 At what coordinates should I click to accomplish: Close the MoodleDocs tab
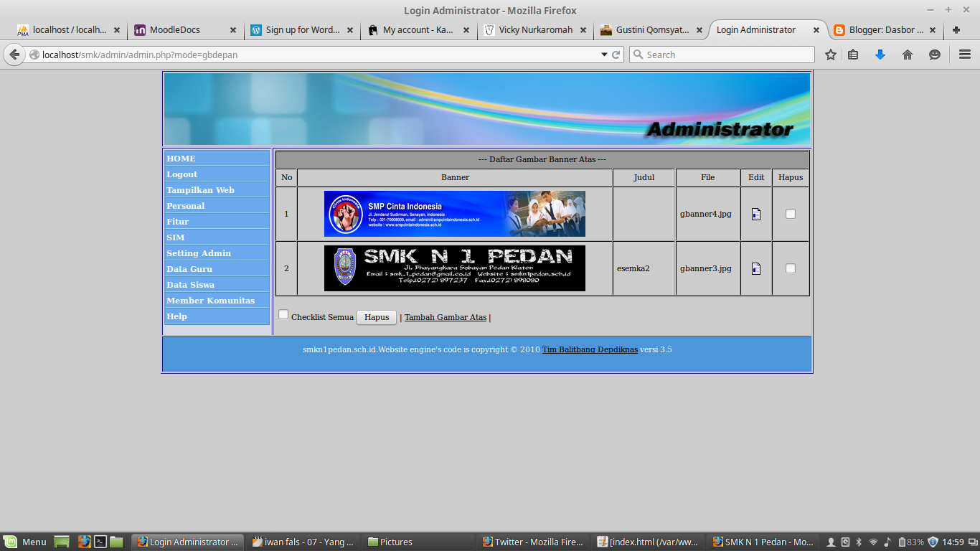[233, 30]
